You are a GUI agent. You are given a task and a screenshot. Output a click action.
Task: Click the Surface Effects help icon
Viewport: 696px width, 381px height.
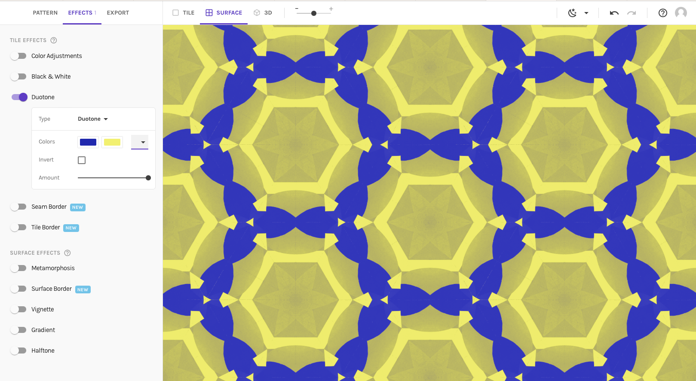pyautogui.click(x=67, y=253)
